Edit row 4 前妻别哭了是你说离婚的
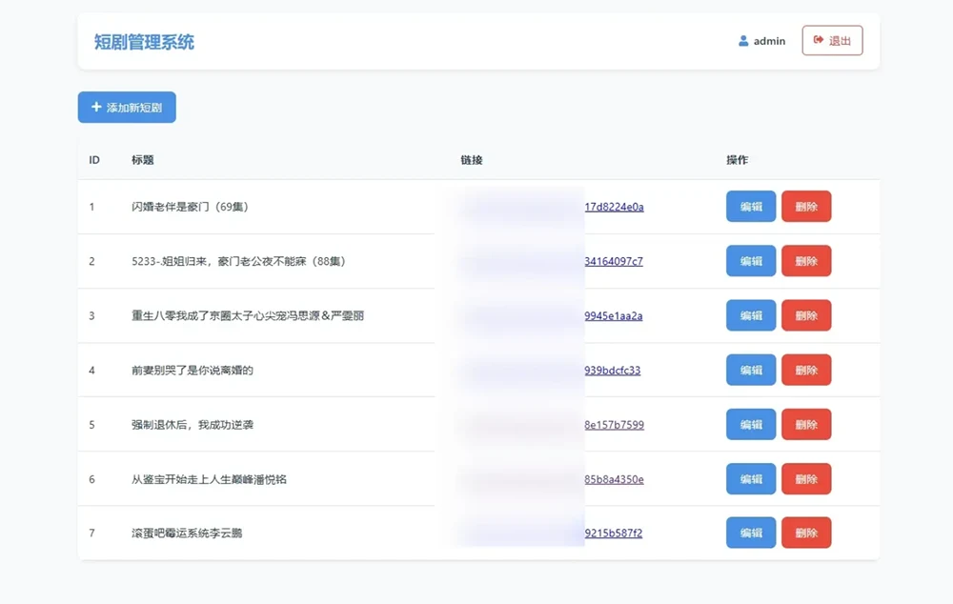This screenshot has width=953, height=604. [750, 370]
